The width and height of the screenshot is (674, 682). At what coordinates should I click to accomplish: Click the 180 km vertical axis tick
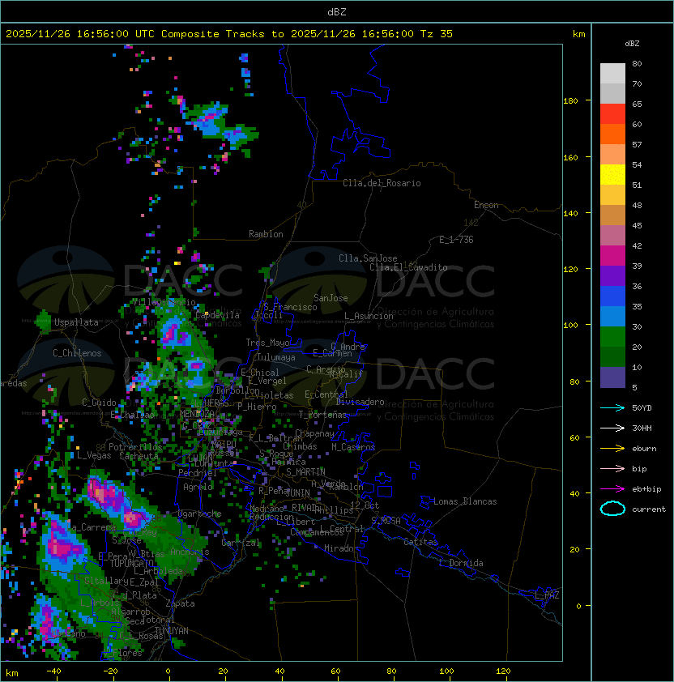[570, 101]
